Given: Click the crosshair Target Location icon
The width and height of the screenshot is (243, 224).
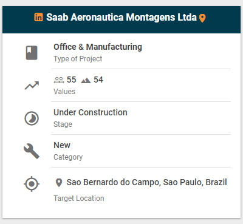Looking at the screenshot, I should click(x=32, y=184).
